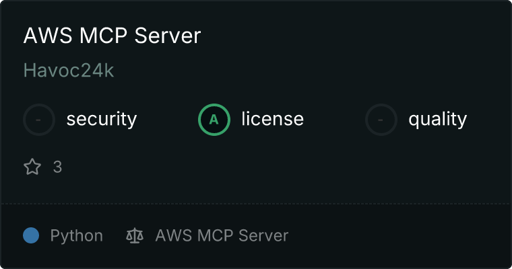This screenshot has width=512, height=269.
Task: Click the dashed divider above the footer
Action: [x=256, y=203]
